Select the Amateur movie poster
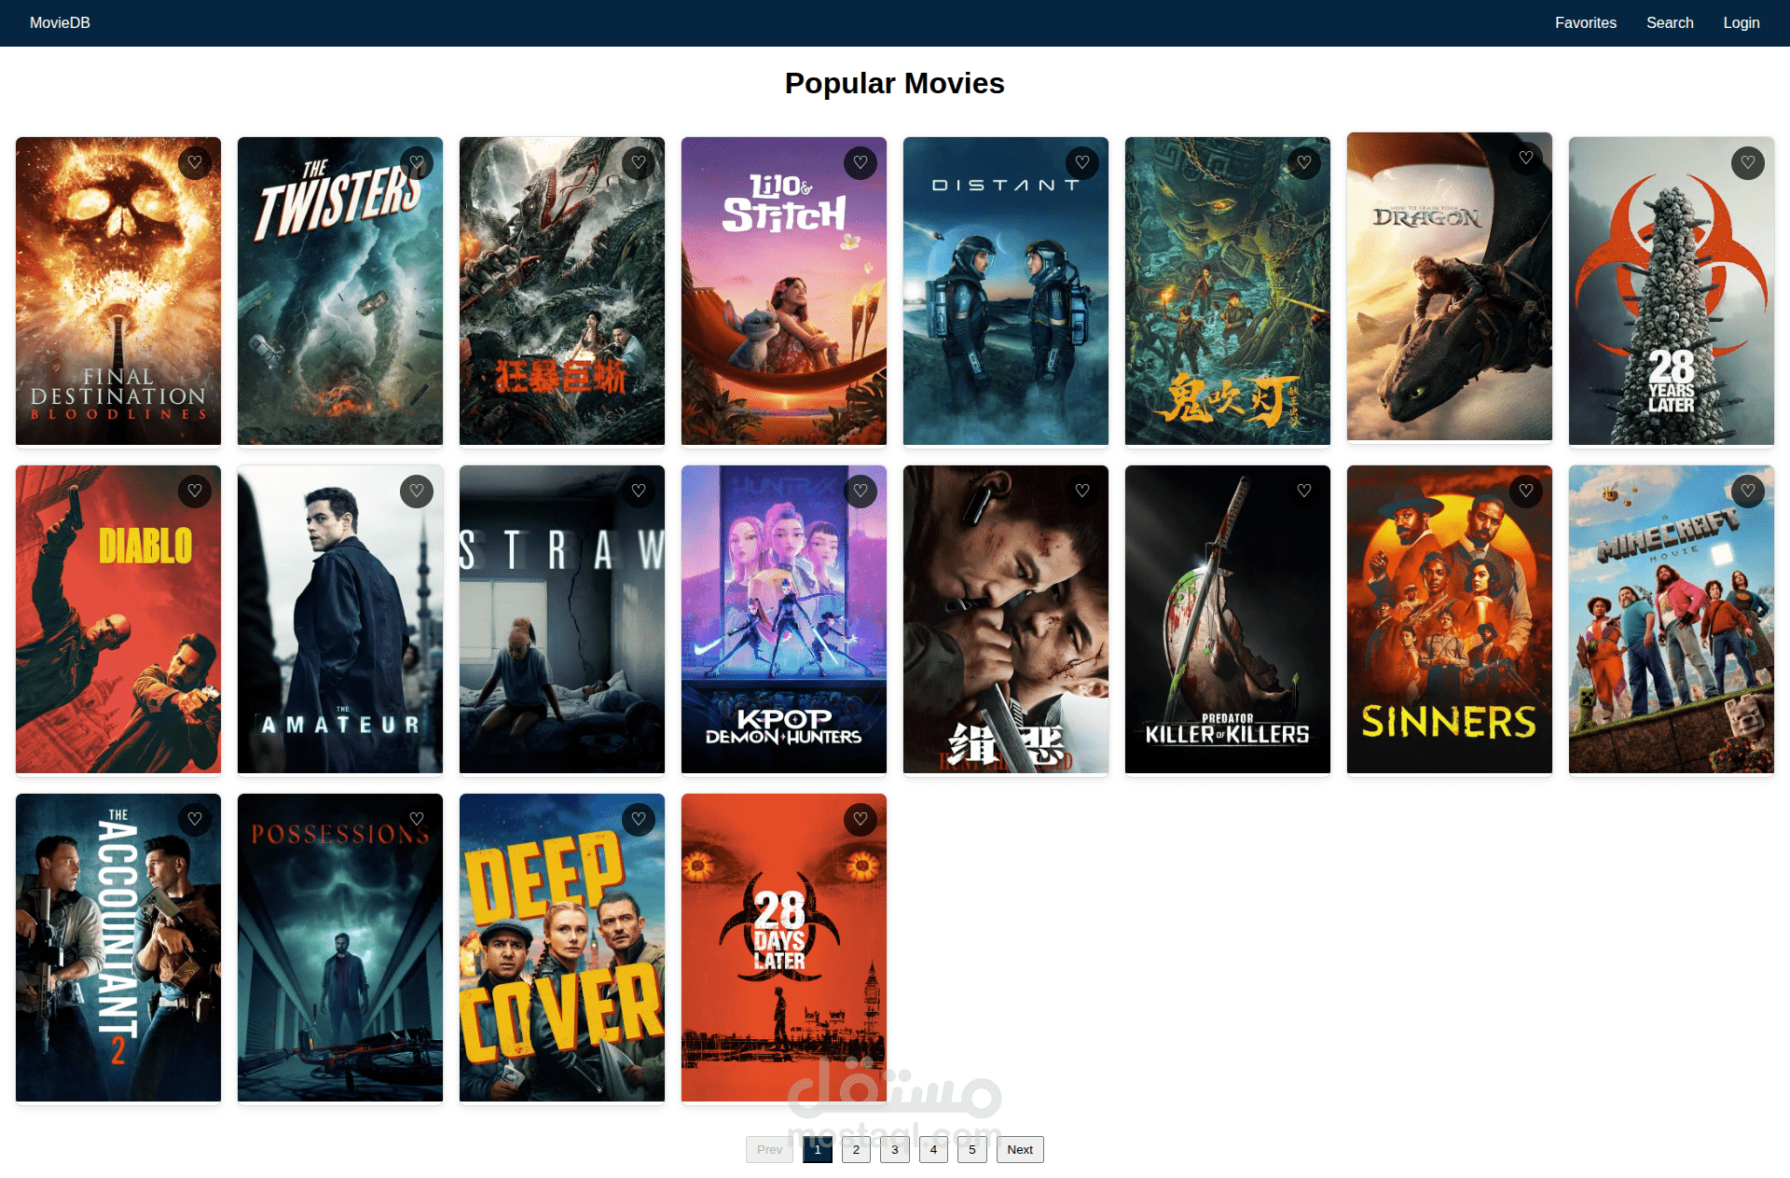1790x1178 pixels. pyautogui.click(x=340, y=619)
